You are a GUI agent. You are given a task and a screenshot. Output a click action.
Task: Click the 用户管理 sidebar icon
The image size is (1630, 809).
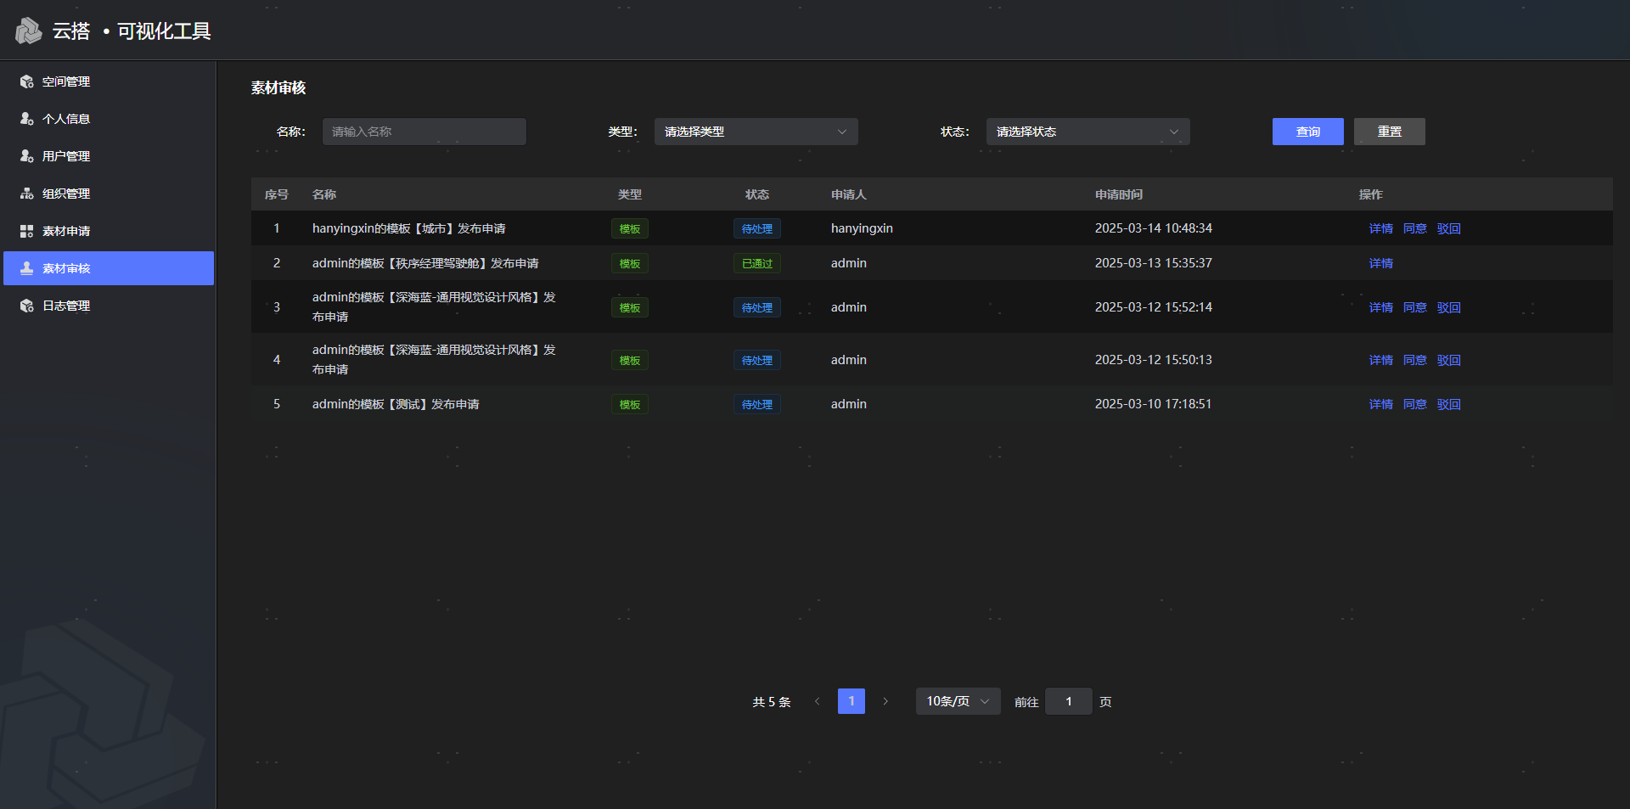click(x=27, y=156)
